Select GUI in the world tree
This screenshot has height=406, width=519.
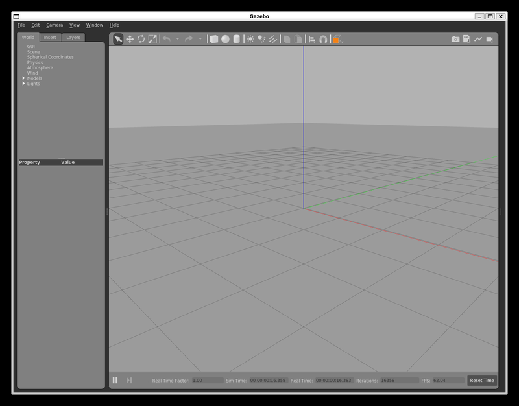click(30, 46)
